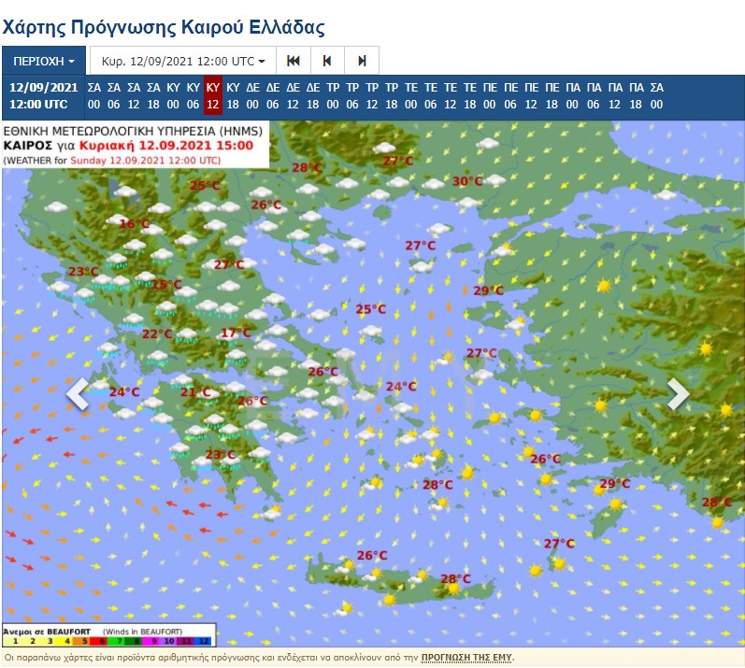745x668 pixels.
Task: Open the ΠΡΟΓΝΩΣΗ ΤΗΣ ΕΜΥ link
Action: coord(466,658)
